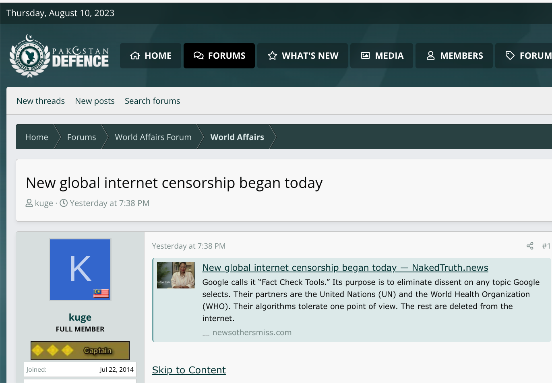Click bold World Affairs breadcrumb
The image size is (552, 383).
237,137
